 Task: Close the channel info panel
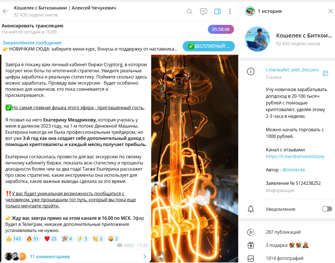point(330,11)
